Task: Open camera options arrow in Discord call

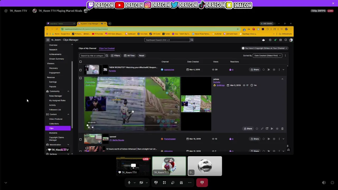Action: point(147,183)
